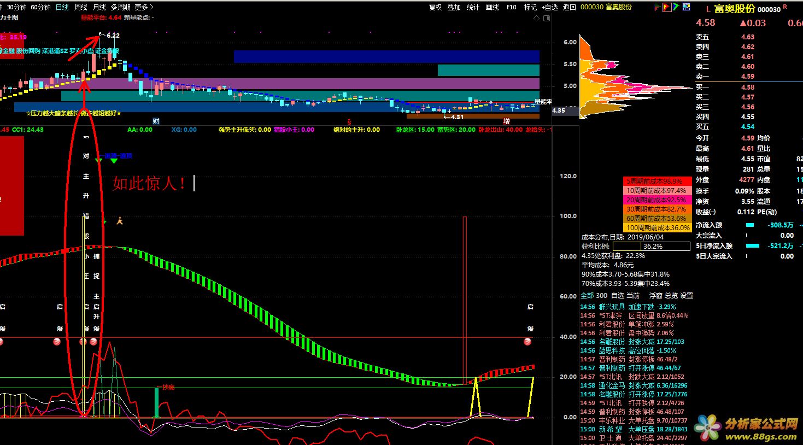Open the 多周期 multi-period view

[120, 7]
